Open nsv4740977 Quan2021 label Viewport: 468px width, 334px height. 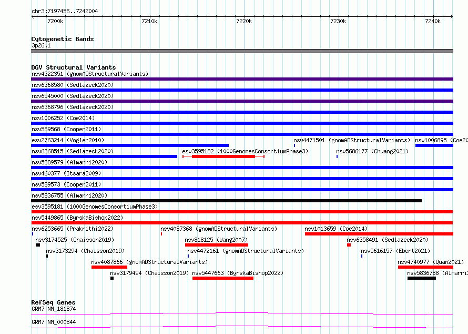pyautogui.click(x=431, y=262)
